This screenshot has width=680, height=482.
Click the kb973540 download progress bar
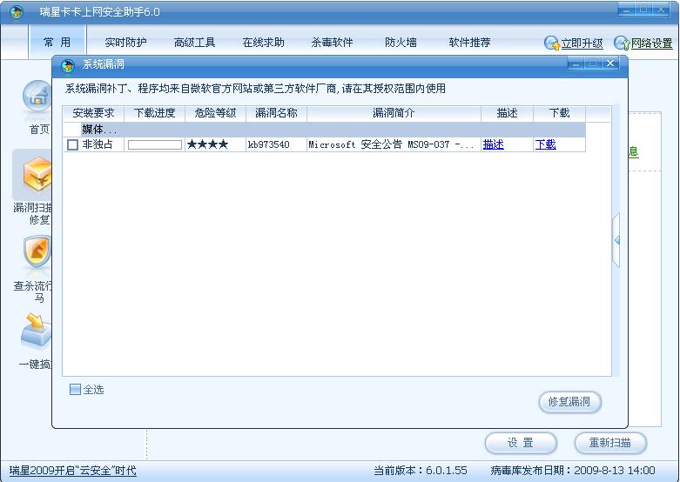[155, 144]
